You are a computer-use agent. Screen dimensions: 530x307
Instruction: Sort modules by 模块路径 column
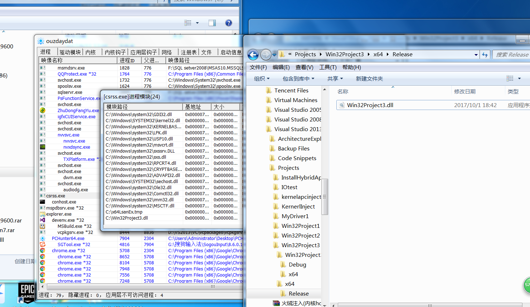pos(143,107)
